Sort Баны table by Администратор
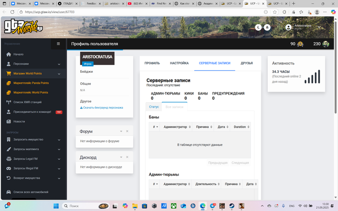The width and height of the screenshot is (338, 211). [x=176, y=127]
